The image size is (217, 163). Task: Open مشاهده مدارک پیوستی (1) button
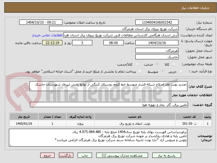122,156
